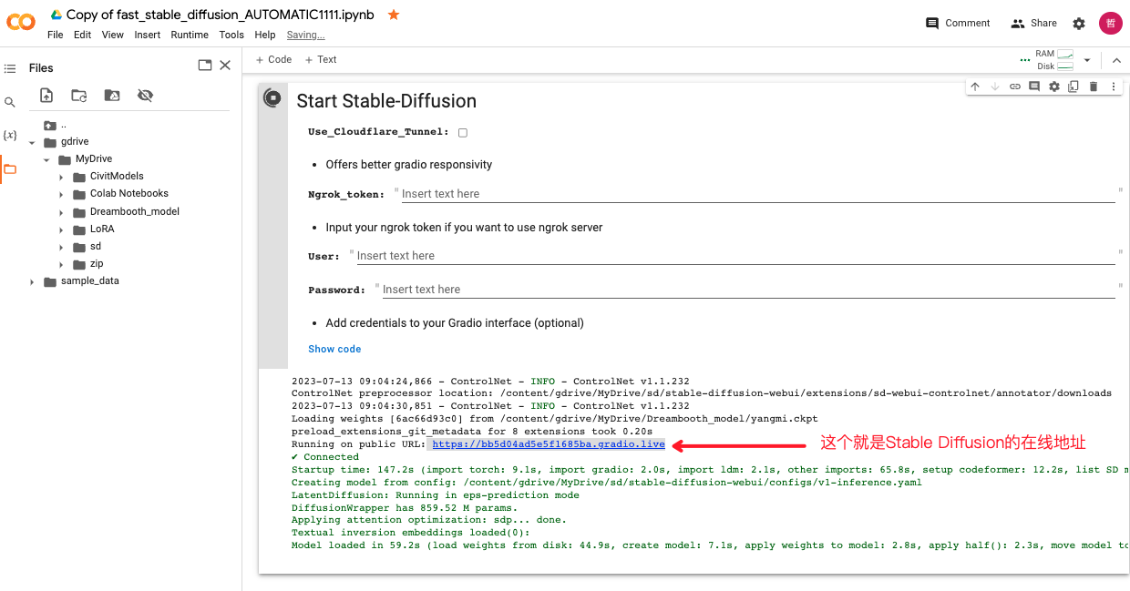Delete the cell with the trash icon
Viewport: 1130px width, 591px height.
tap(1094, 86)
